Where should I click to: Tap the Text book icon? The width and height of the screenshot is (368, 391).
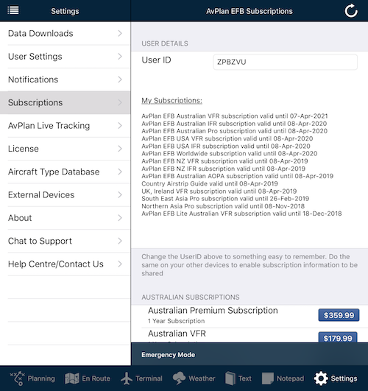click(x=230, y=378)
